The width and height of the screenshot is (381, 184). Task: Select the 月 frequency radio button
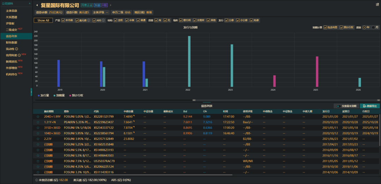tap(373, 27)
